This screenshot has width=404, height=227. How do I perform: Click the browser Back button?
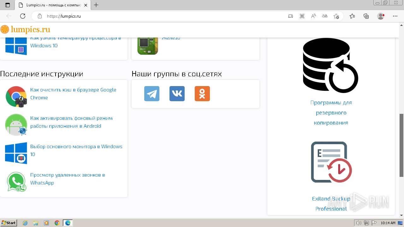pyautogui.click(x=9, y=16)
